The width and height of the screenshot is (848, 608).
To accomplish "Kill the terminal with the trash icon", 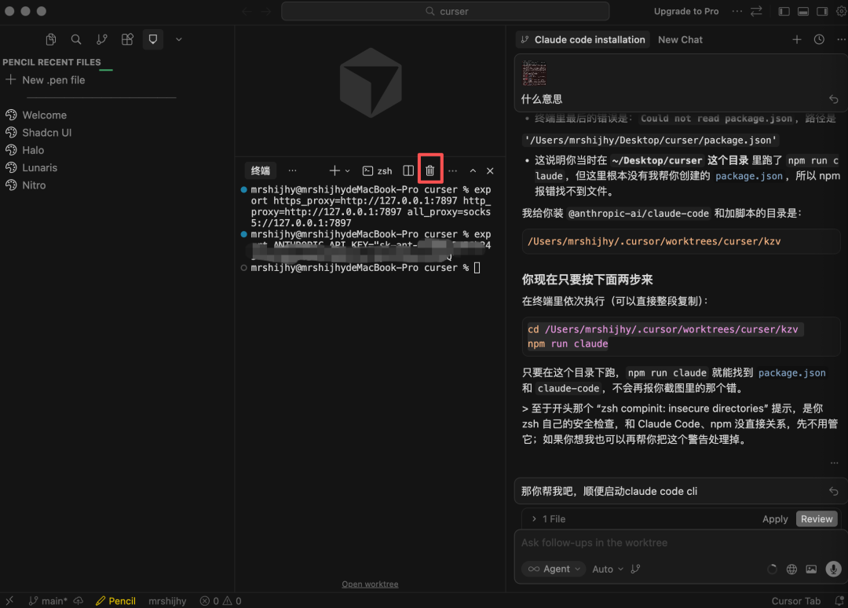I will 429,170.
